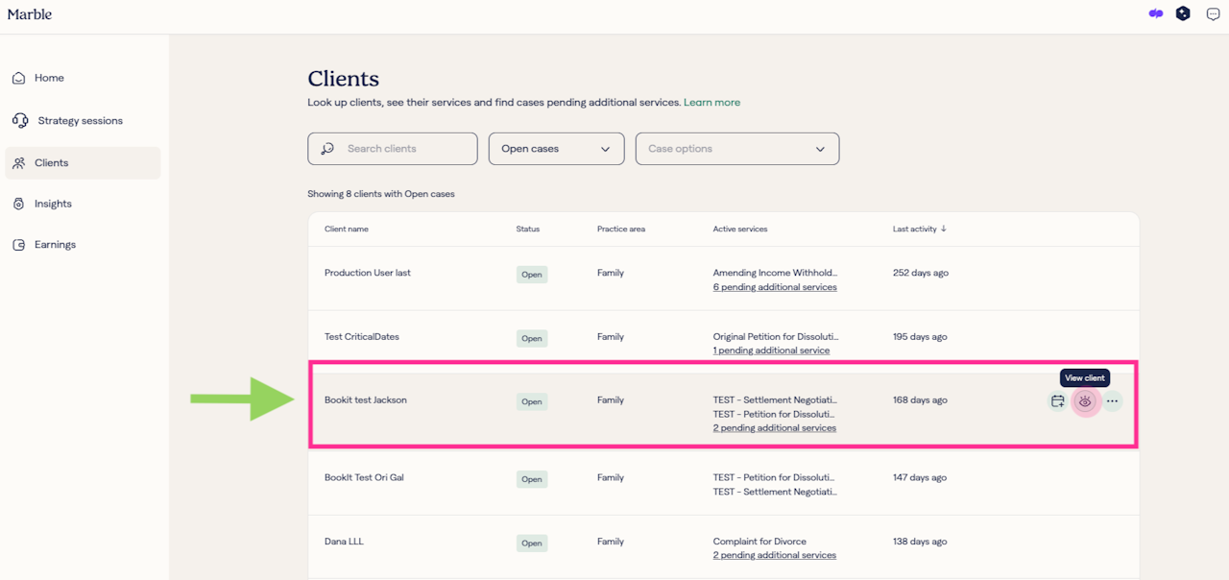The width and height of the screenshot is (1229, 580).
Task: Navigate to Insights page
Action: click(53, 204)
